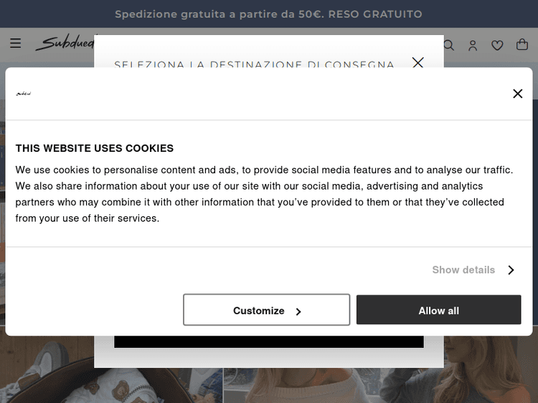The width and height of the screenshot is (538, 403).
Task: Click the Subdued logo in header
Action: [65, 44]
